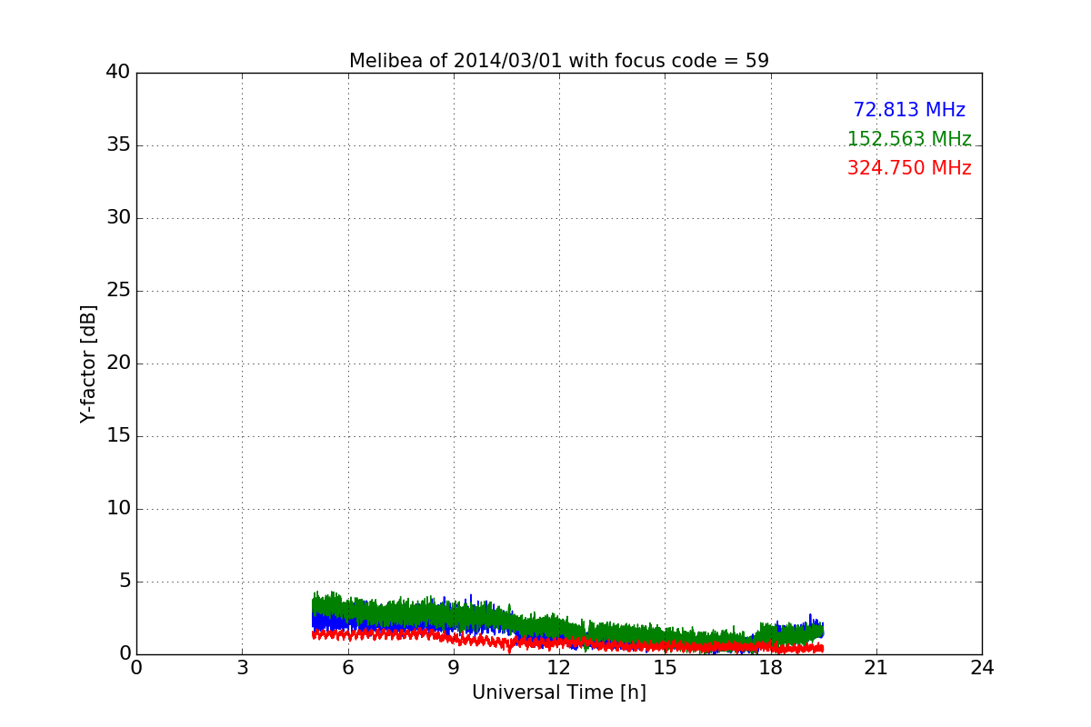Select the green 152.563 MHz legend label
Viewport: 1091px width, 727px height.
(909, 139)
